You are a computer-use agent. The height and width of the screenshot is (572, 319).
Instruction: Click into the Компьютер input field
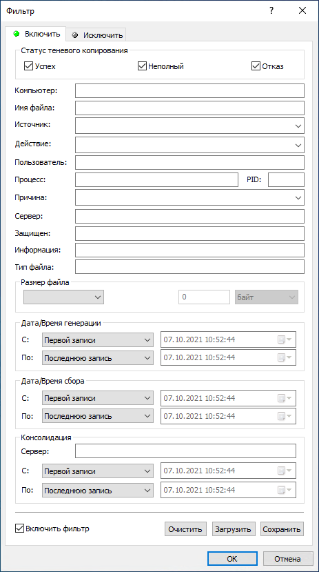coord(189,91)
